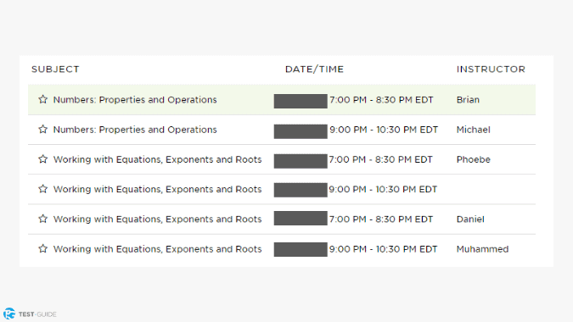573x322 pixels.
Task: Favorite the Equations class taught by Phoebe
Action: [x=42, y=159]
